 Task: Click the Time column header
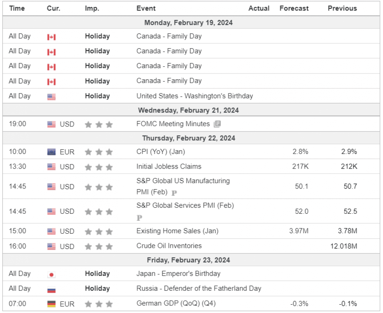point(17,8)
